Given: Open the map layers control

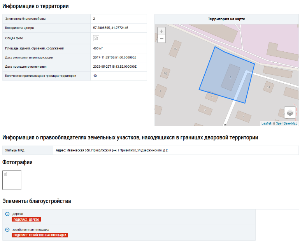Looking at the screenshot, I should tap(290, 113).
